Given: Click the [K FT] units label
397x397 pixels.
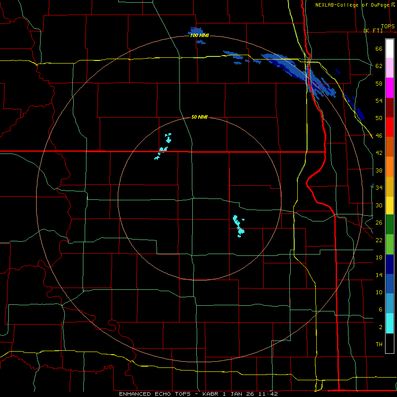Looking at the screenshot, I should [x=373, y=30].
